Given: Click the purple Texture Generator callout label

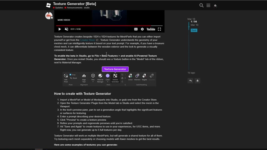Looking at the screenshot, I should point(115,69).
